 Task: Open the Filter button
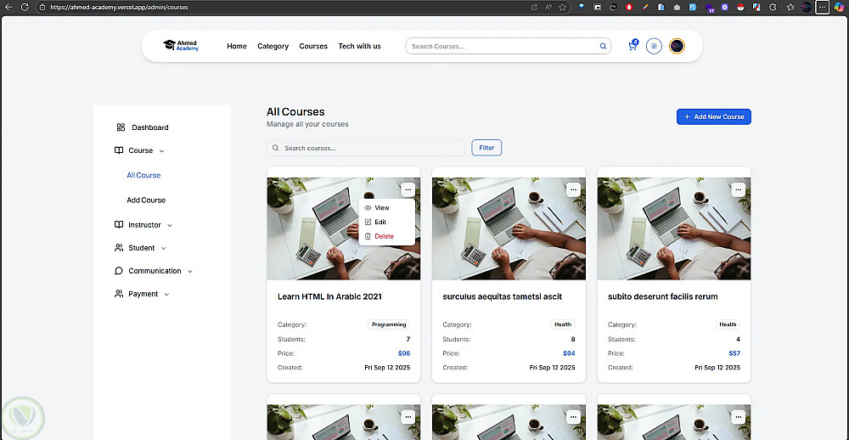(486, 148)
